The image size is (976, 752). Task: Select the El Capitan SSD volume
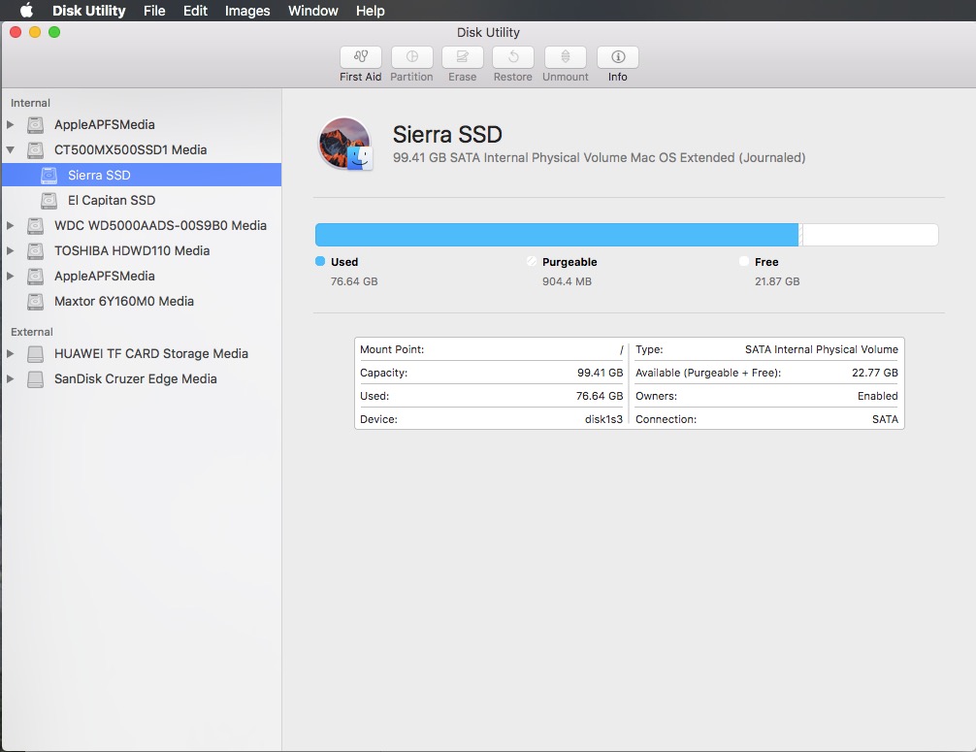pos(111,201)
